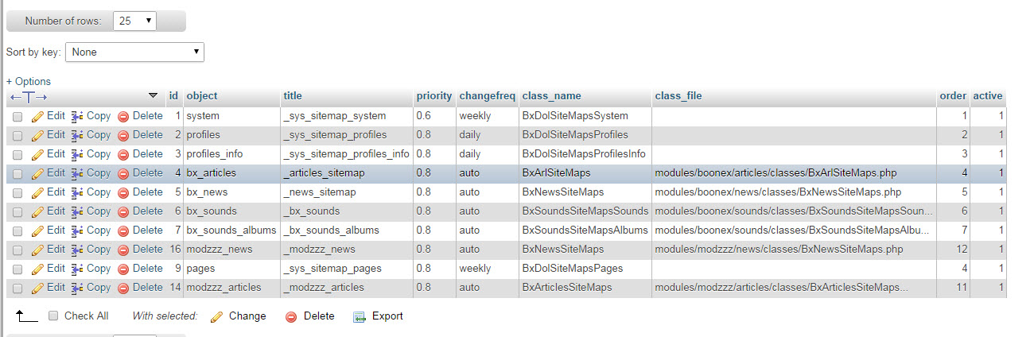Viewport: 1034px width, 337px height.
Task: Click the pencil Change icon below the table
Action: point(216,316)
